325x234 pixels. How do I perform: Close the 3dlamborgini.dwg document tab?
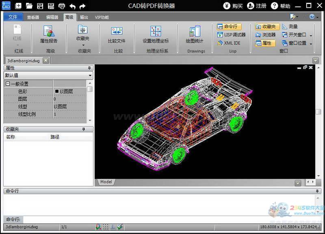tap(45, 60)
